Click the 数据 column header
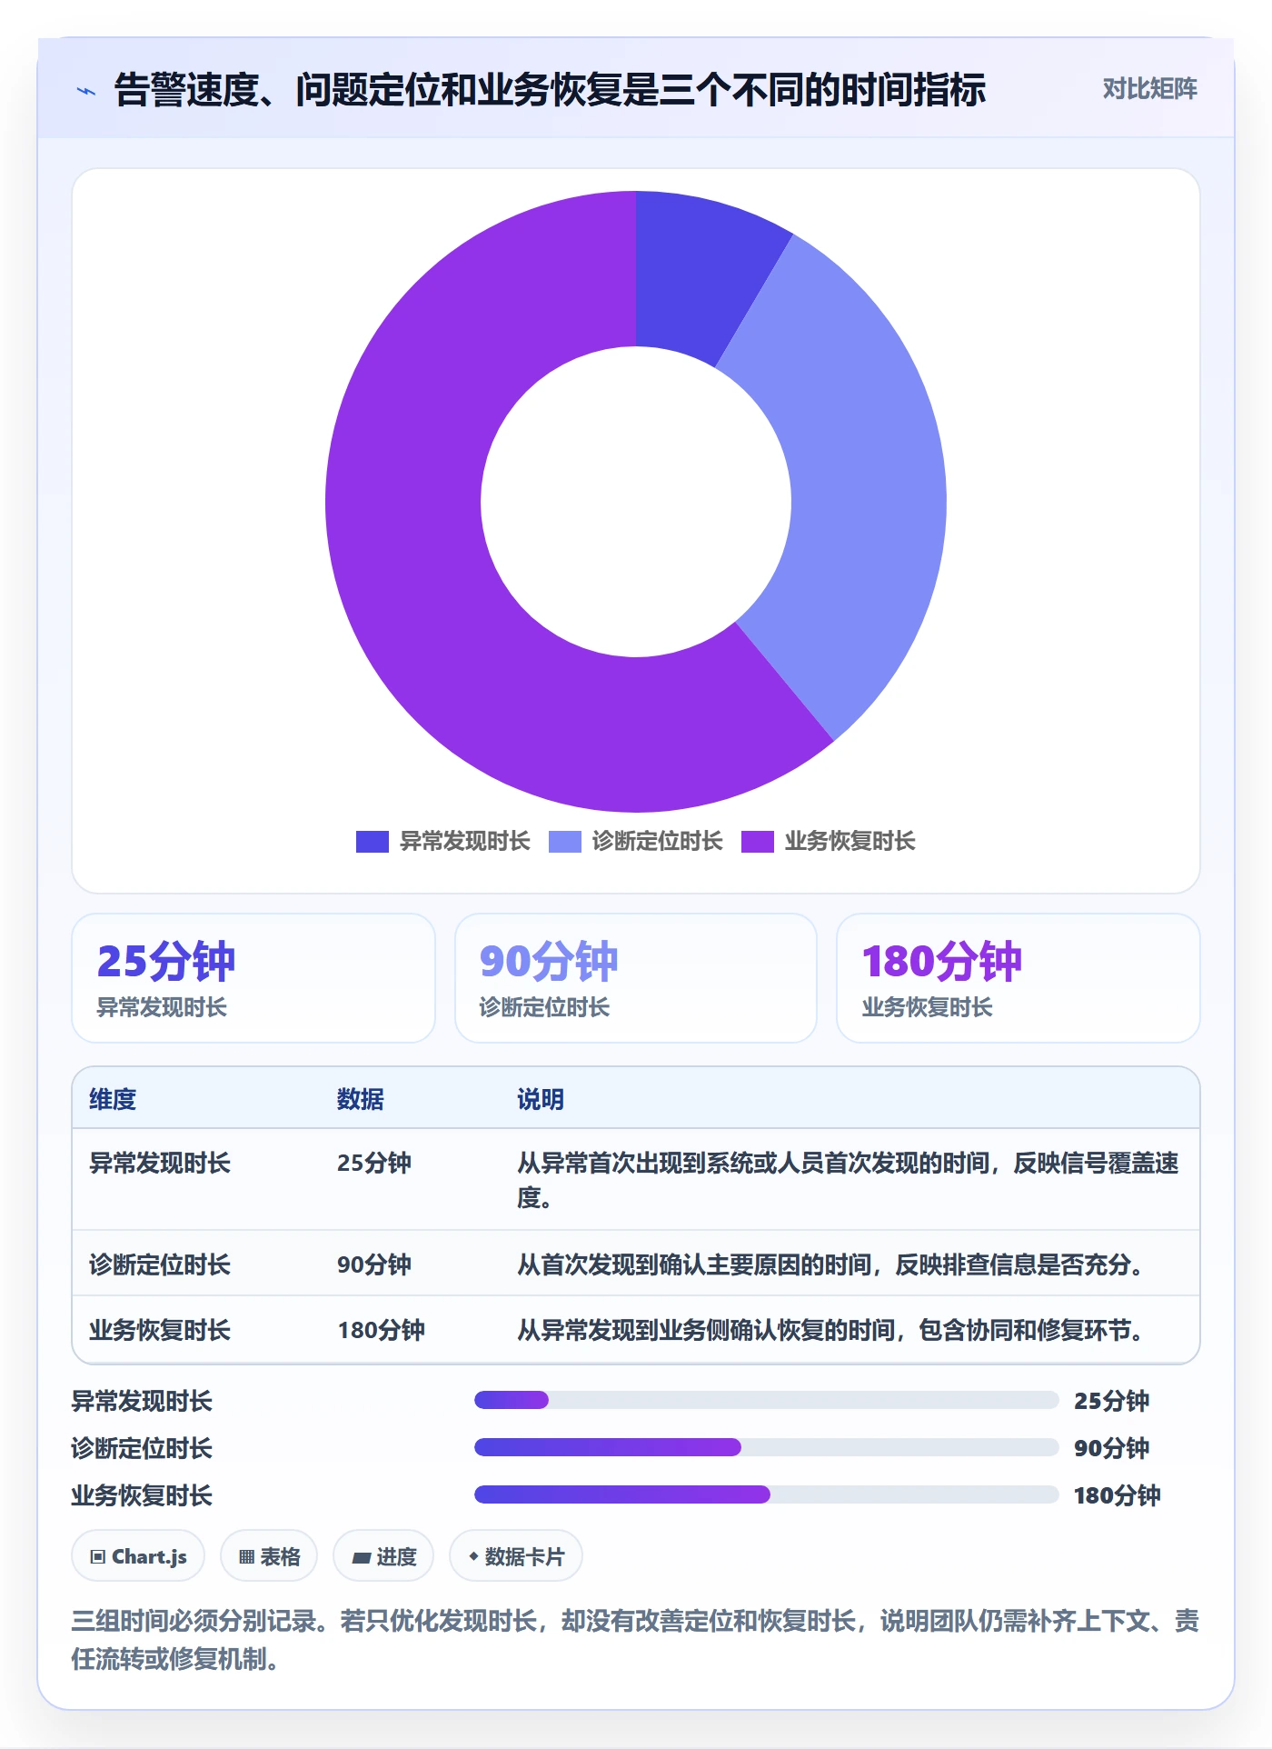The image size is (1272, 1749). tap(361, 1099)
